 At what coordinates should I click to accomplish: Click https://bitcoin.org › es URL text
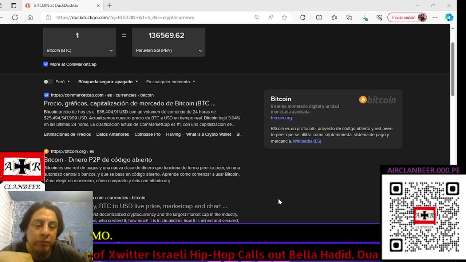(72, 151)
